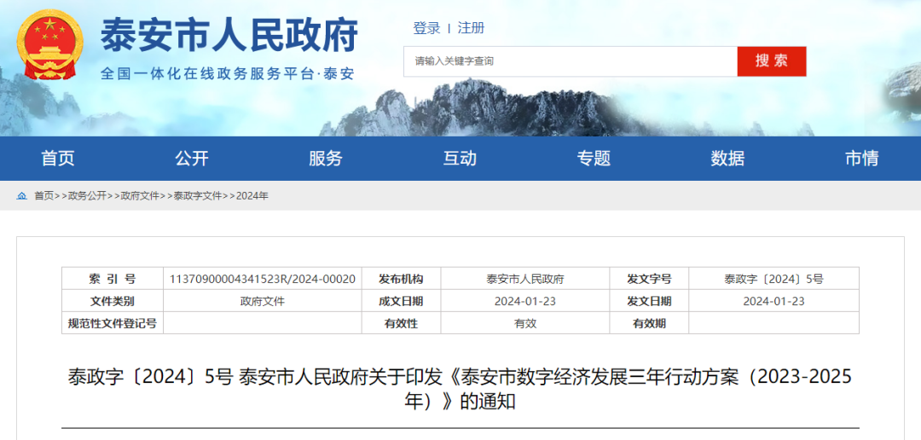Viewport: 921px width, 440px height.
Task: Select index number 11370900004341523R/2024-00020
Action: tap(263, 279)
